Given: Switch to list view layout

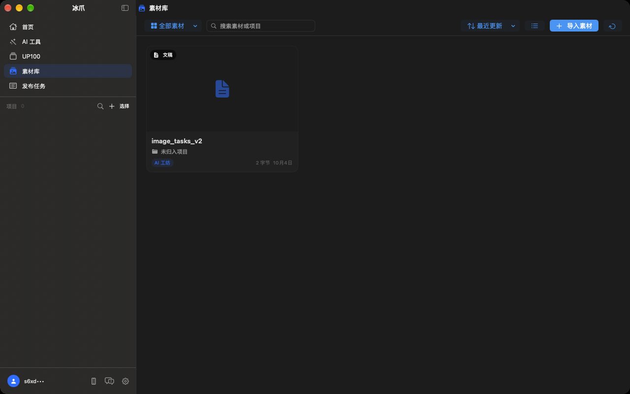Looking at the screenshot, I should (x=535, y=26).
